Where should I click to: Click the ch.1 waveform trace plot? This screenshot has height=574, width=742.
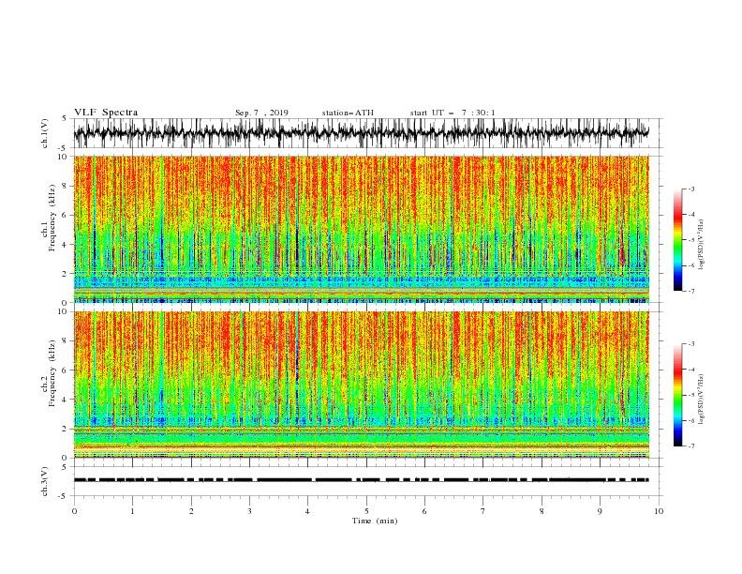pos(361,133)
